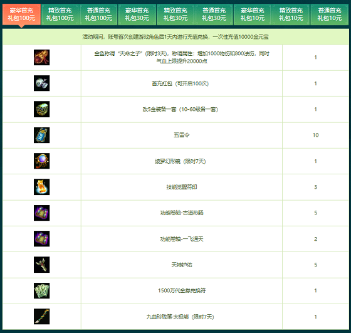Click the 技能觉醒符印 item name
Viewport: 351px width, 333px height.
coord(182,187)
